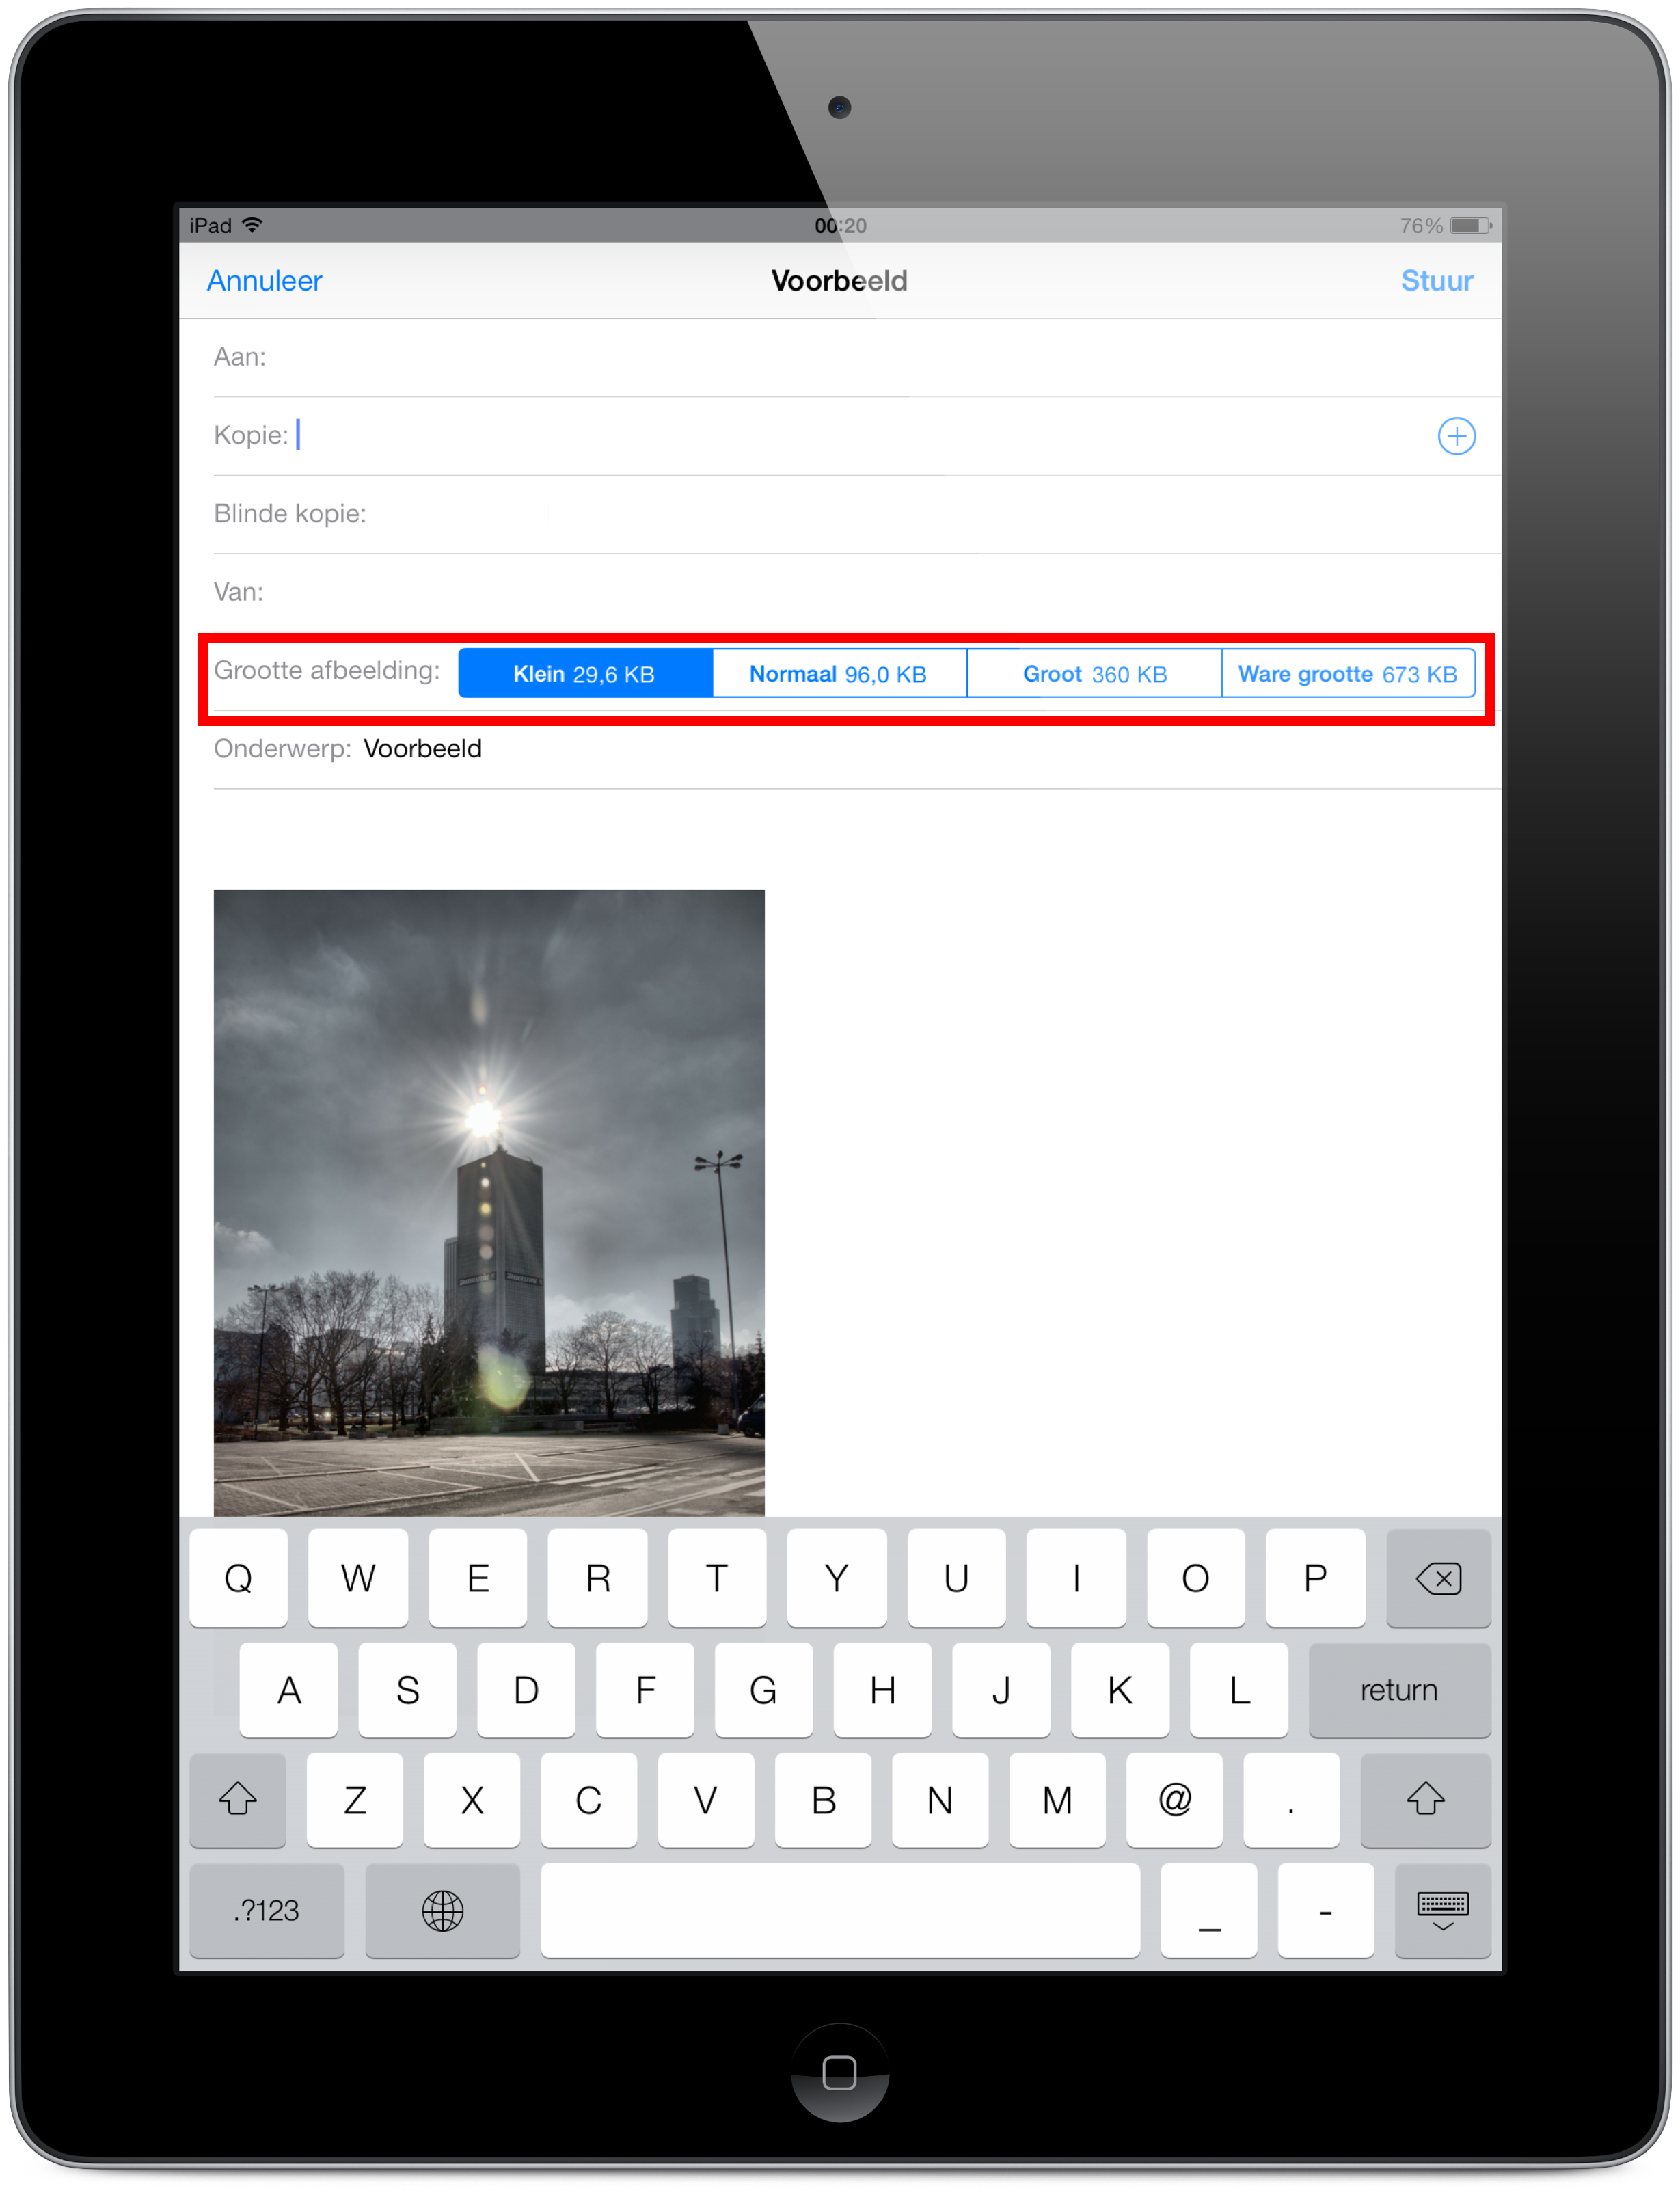The width and height of the screenshot is (1680, 2199).
Task: Tap the E key
Action: point(478,1578)
